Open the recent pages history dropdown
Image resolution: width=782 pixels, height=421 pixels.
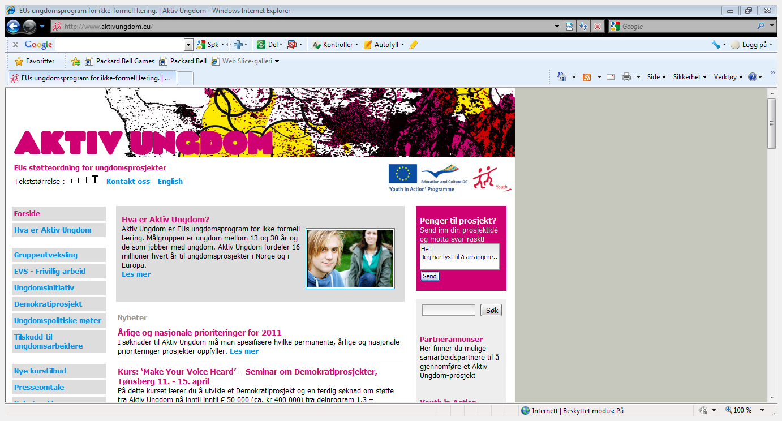click(42, 27)
